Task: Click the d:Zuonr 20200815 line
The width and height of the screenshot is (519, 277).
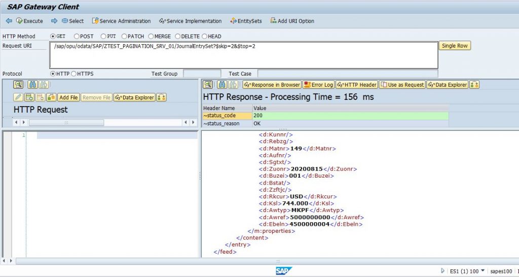Action: click(308, 169)
